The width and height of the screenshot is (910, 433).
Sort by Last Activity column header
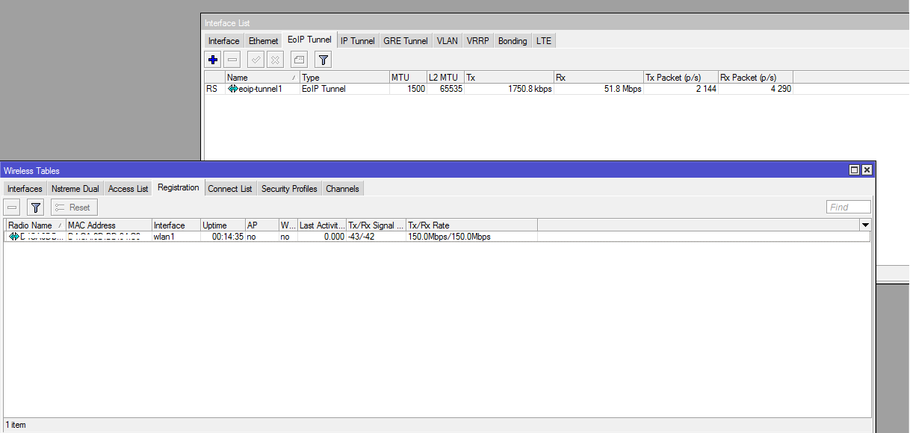322,225
